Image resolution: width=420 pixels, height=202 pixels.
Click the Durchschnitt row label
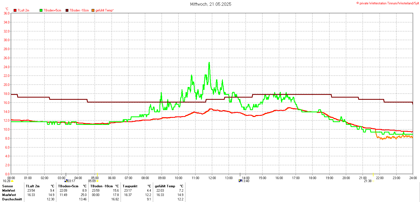[11, 199]
